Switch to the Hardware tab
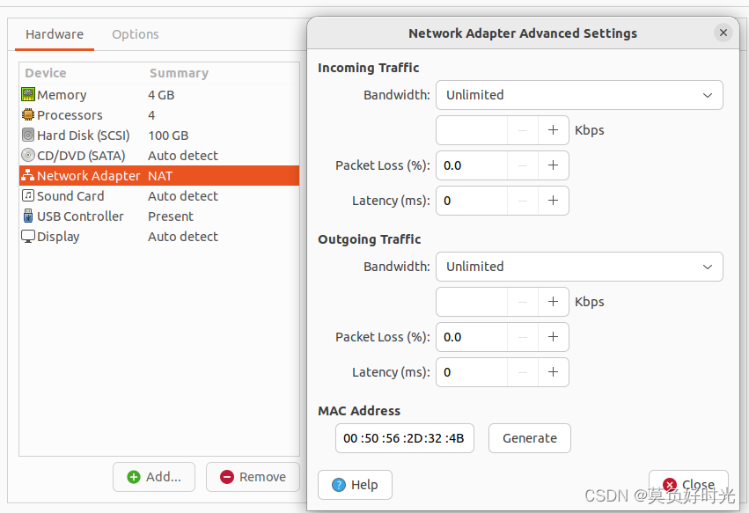Viewport: 749px width, 513px height. coord(54,34)
